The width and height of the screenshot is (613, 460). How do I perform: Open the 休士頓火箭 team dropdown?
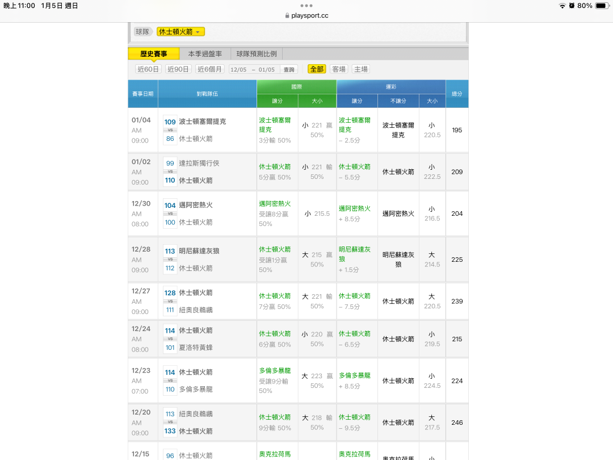click(x=180, y=32)
